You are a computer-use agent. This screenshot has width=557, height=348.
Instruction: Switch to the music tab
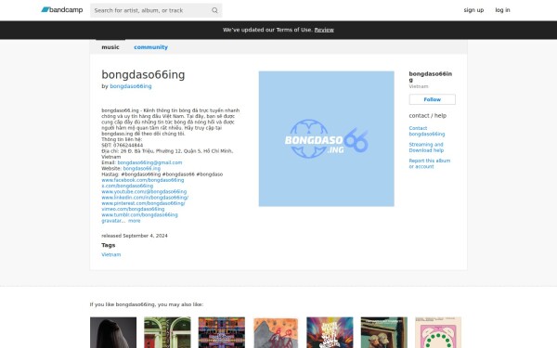point(110,47)
